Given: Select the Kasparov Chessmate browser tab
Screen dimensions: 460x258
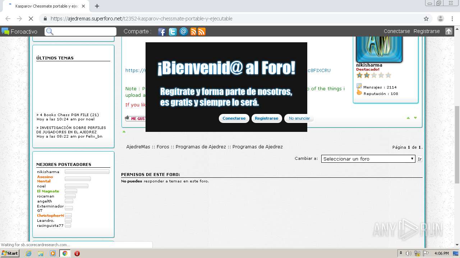Looking at the screenshot, I should click(x=46, y=6).
